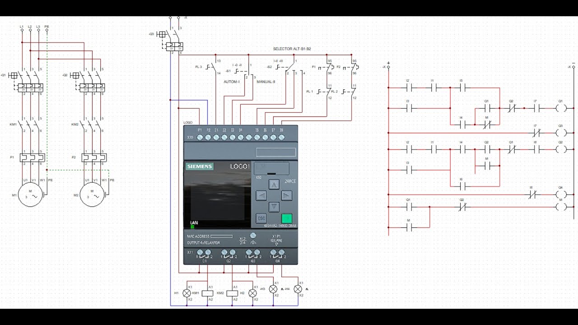Select the normally closed I8 contact feeding Q4
The width and height of the screenshot is (578, 325).
coord(531,195)
